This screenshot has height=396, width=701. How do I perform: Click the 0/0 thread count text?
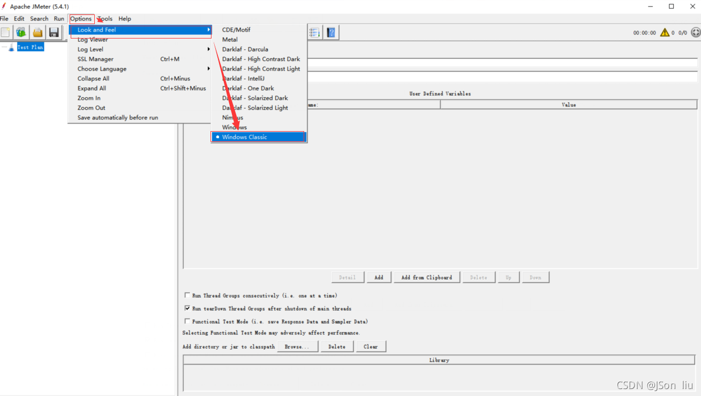point(683,33)
